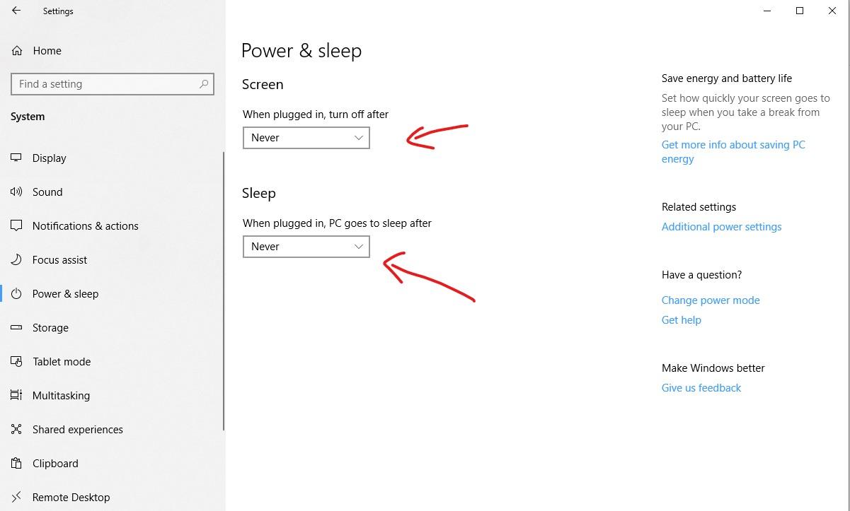The image size is (850, 511).
Task: Select the Remote Desktop icon
Action: click(16, 498)
